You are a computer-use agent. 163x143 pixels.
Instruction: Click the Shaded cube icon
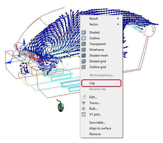[84, 32]
